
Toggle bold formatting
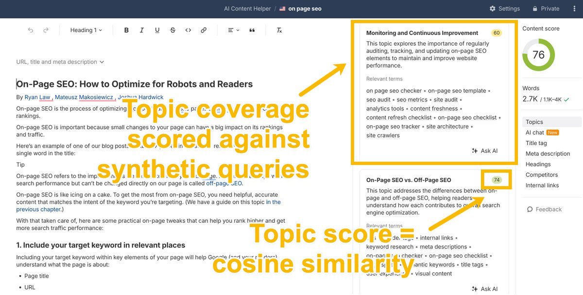tap(126, 30)
